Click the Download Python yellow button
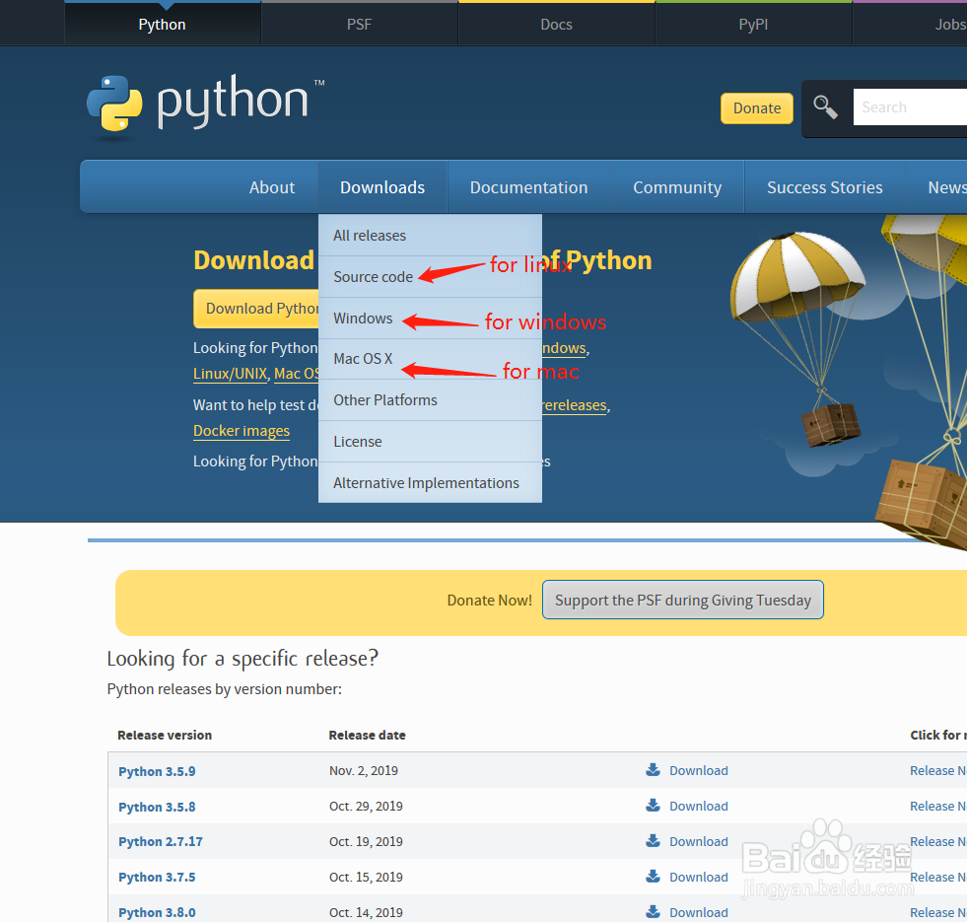 click(x=256, y=308)
